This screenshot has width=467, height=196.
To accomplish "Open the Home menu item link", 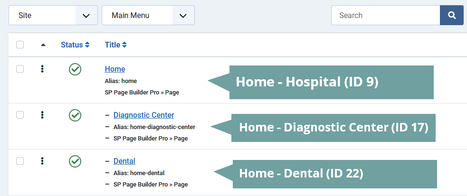I will click(x=115, y=69).
